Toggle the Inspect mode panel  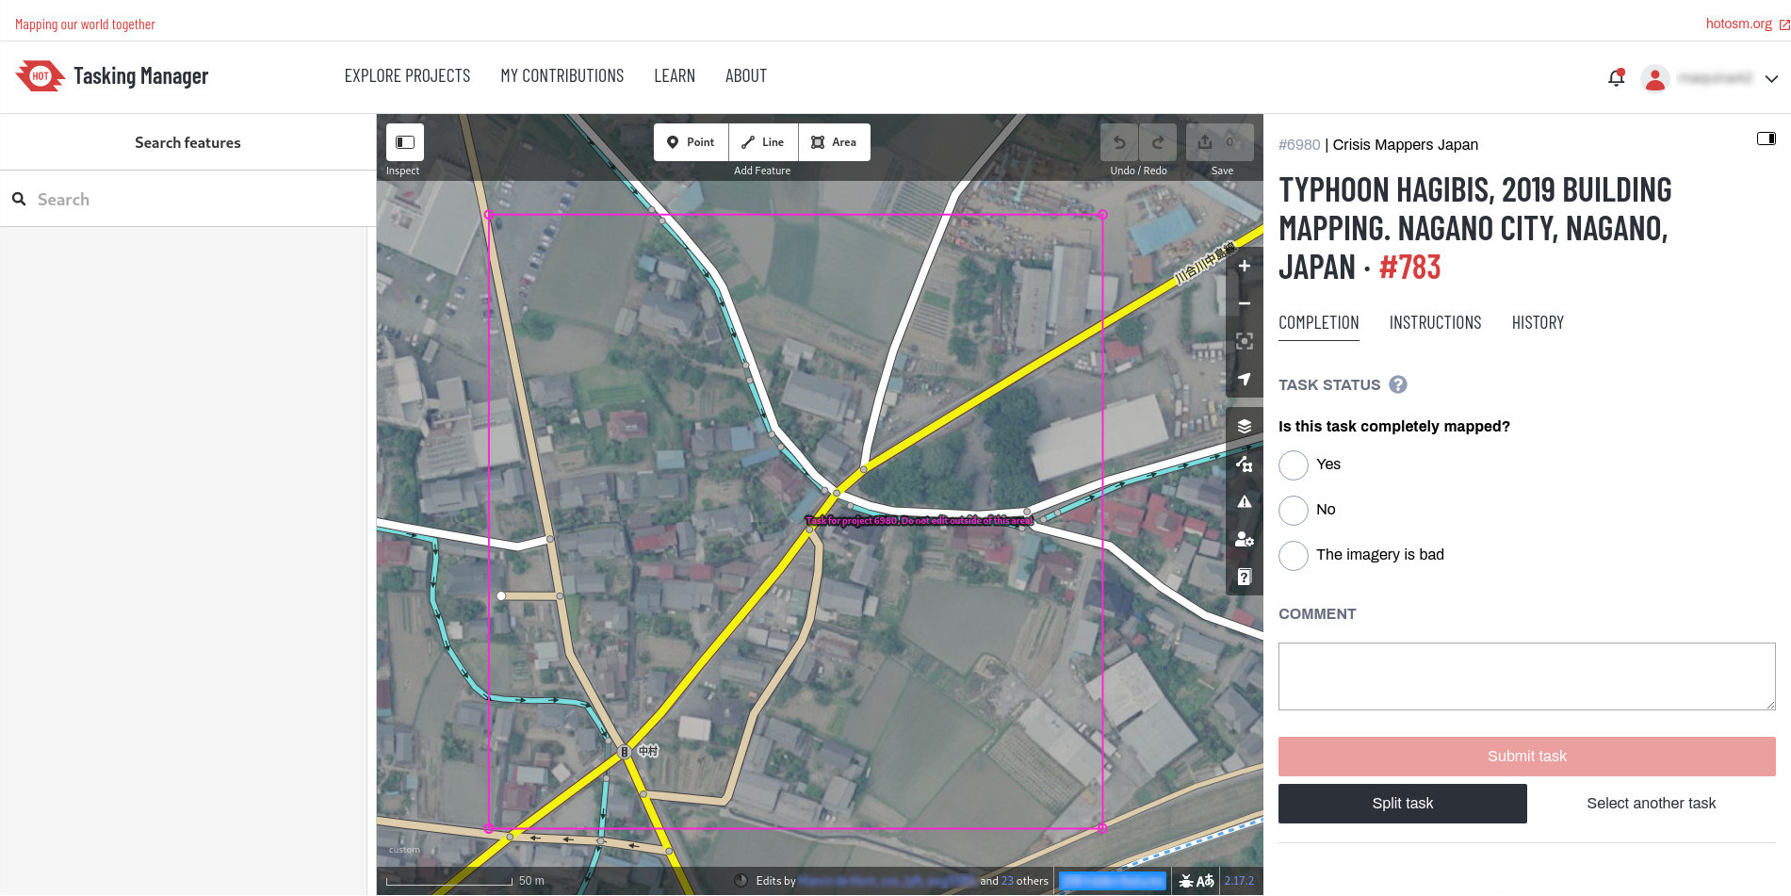(403, 142)
